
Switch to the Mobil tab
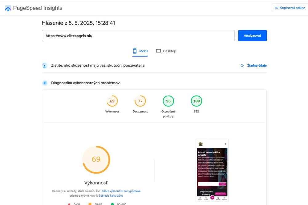(140, 51)
